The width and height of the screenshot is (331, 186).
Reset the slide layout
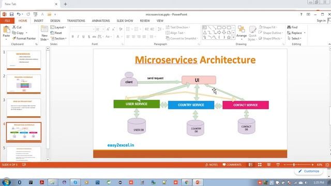pyautogui.click(x=56, y=33)
